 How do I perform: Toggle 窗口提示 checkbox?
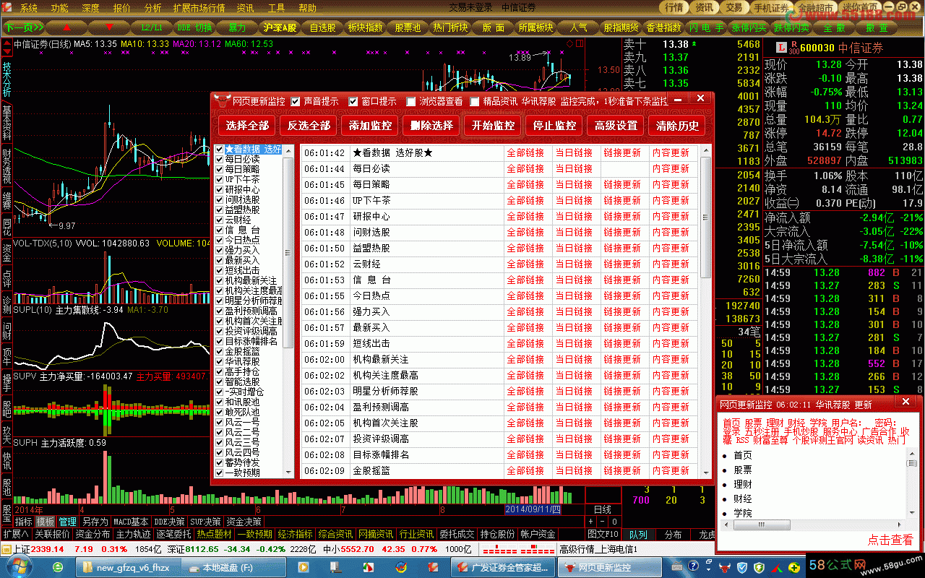(353, 102)
